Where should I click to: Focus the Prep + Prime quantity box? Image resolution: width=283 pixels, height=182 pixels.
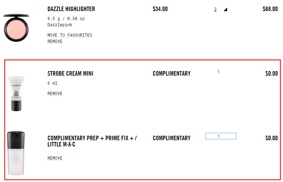coord(221,136)
